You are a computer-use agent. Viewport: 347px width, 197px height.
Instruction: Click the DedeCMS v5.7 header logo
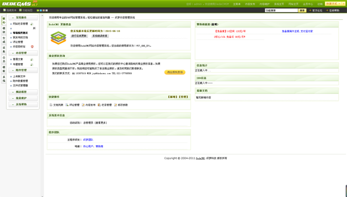click(x=20, y=4)
